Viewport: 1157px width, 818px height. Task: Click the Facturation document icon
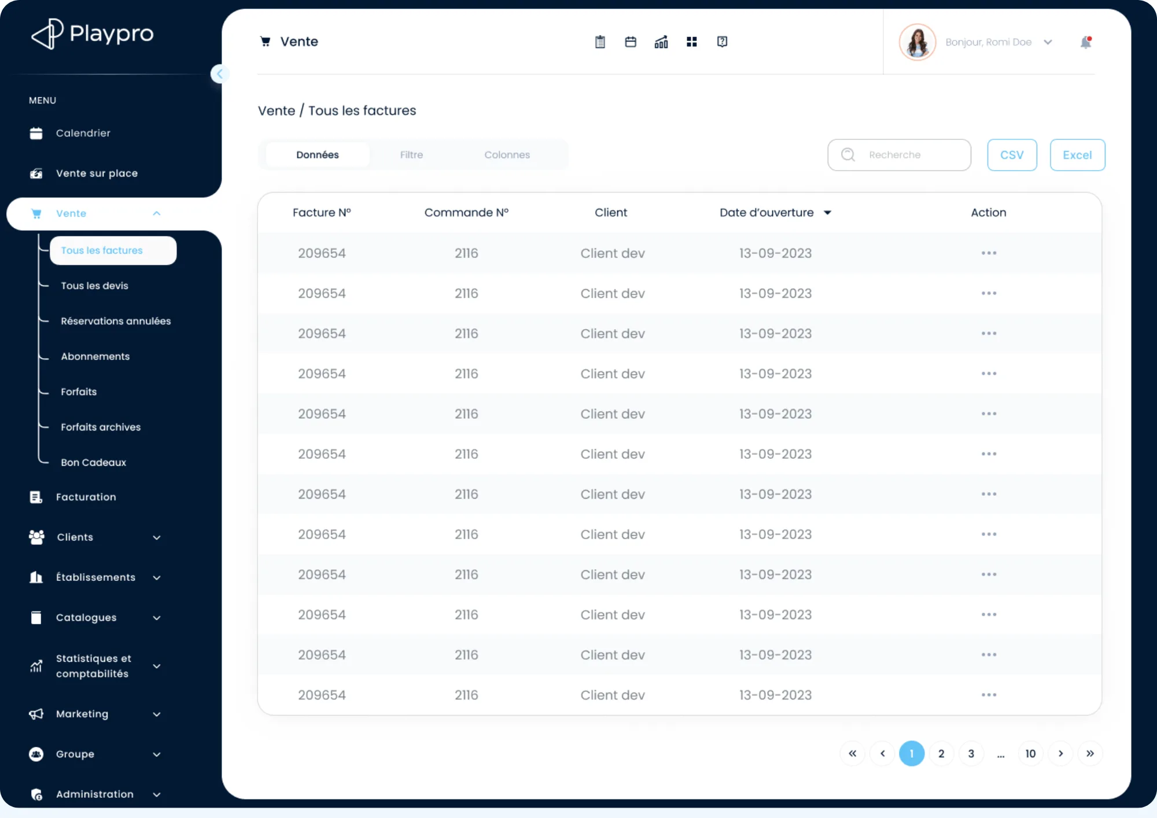click(36, 497)
